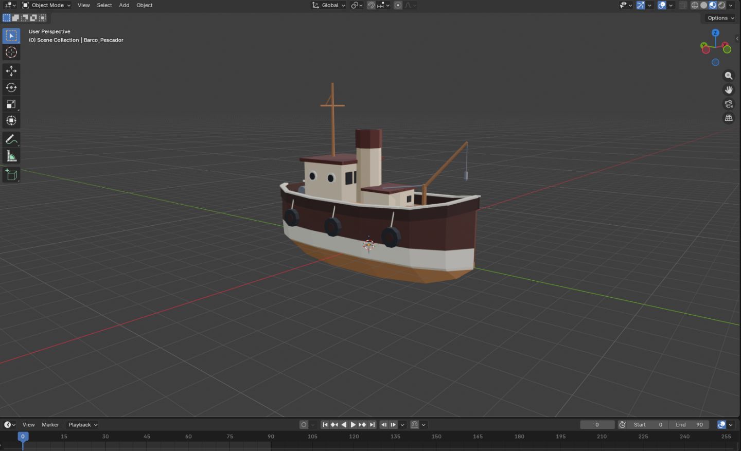Image resolution: width=741 pixels, height=451 pixels.
Task: Open the Playback dropdown
Action: [x=82, y=425]
